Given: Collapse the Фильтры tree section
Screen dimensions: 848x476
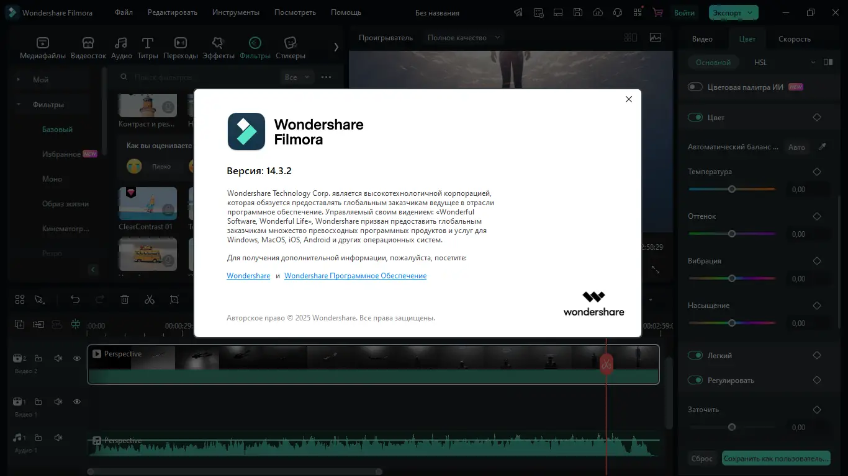Looking at the screenshot, I should pos(19,105).
